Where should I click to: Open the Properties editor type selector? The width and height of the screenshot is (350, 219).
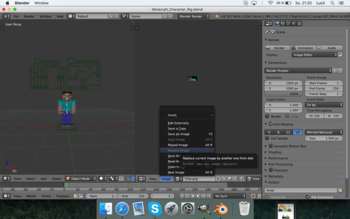[x=268, y=23]
